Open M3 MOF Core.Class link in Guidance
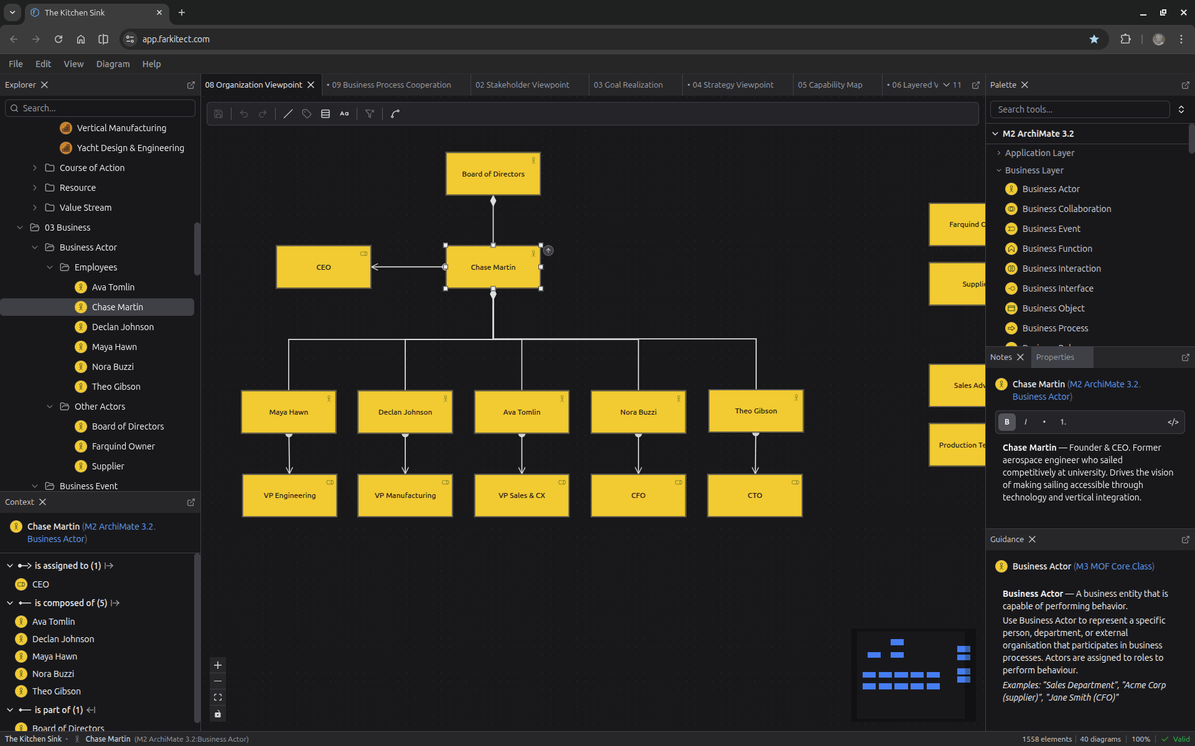Image resolution: width=1195 pixels, height=746 pixels. [1114, 567]
